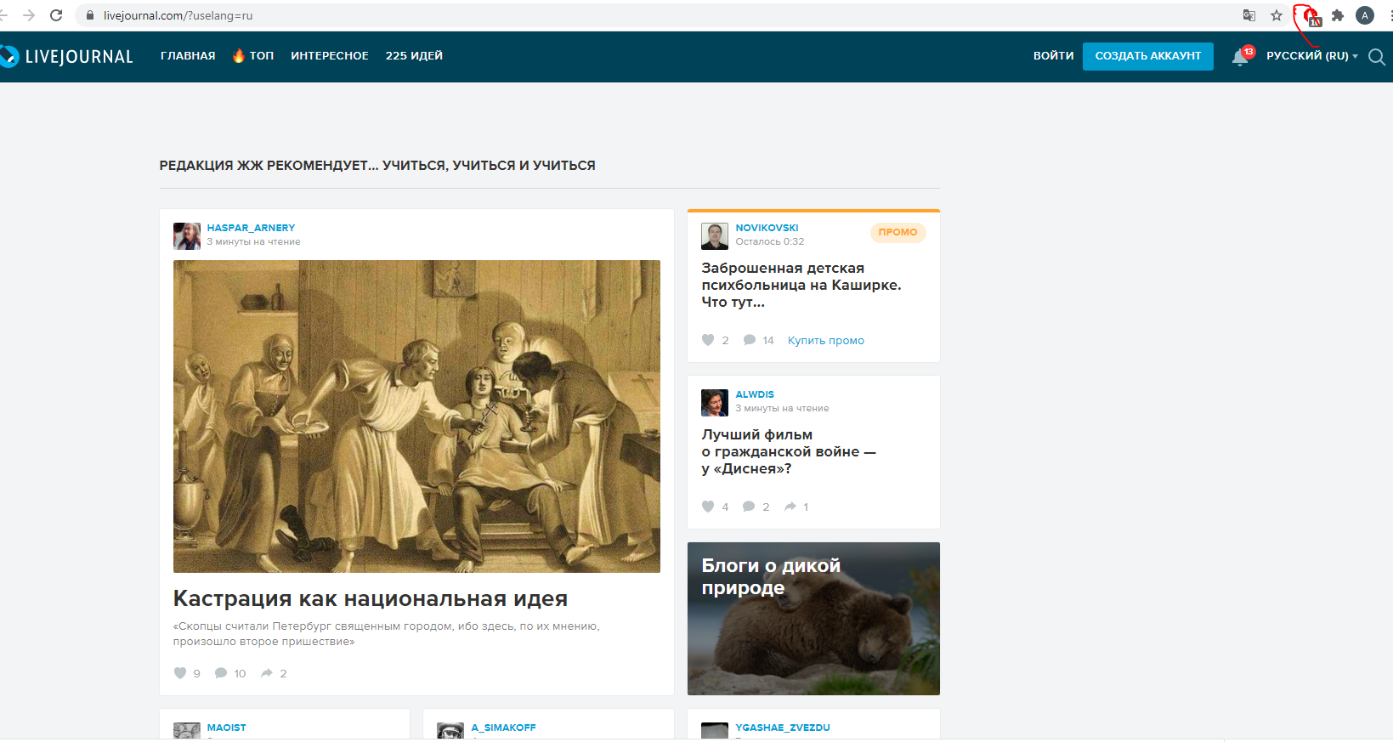1393x742 pixels.
Task: Open the ТОП section
Action: (253, 56)
